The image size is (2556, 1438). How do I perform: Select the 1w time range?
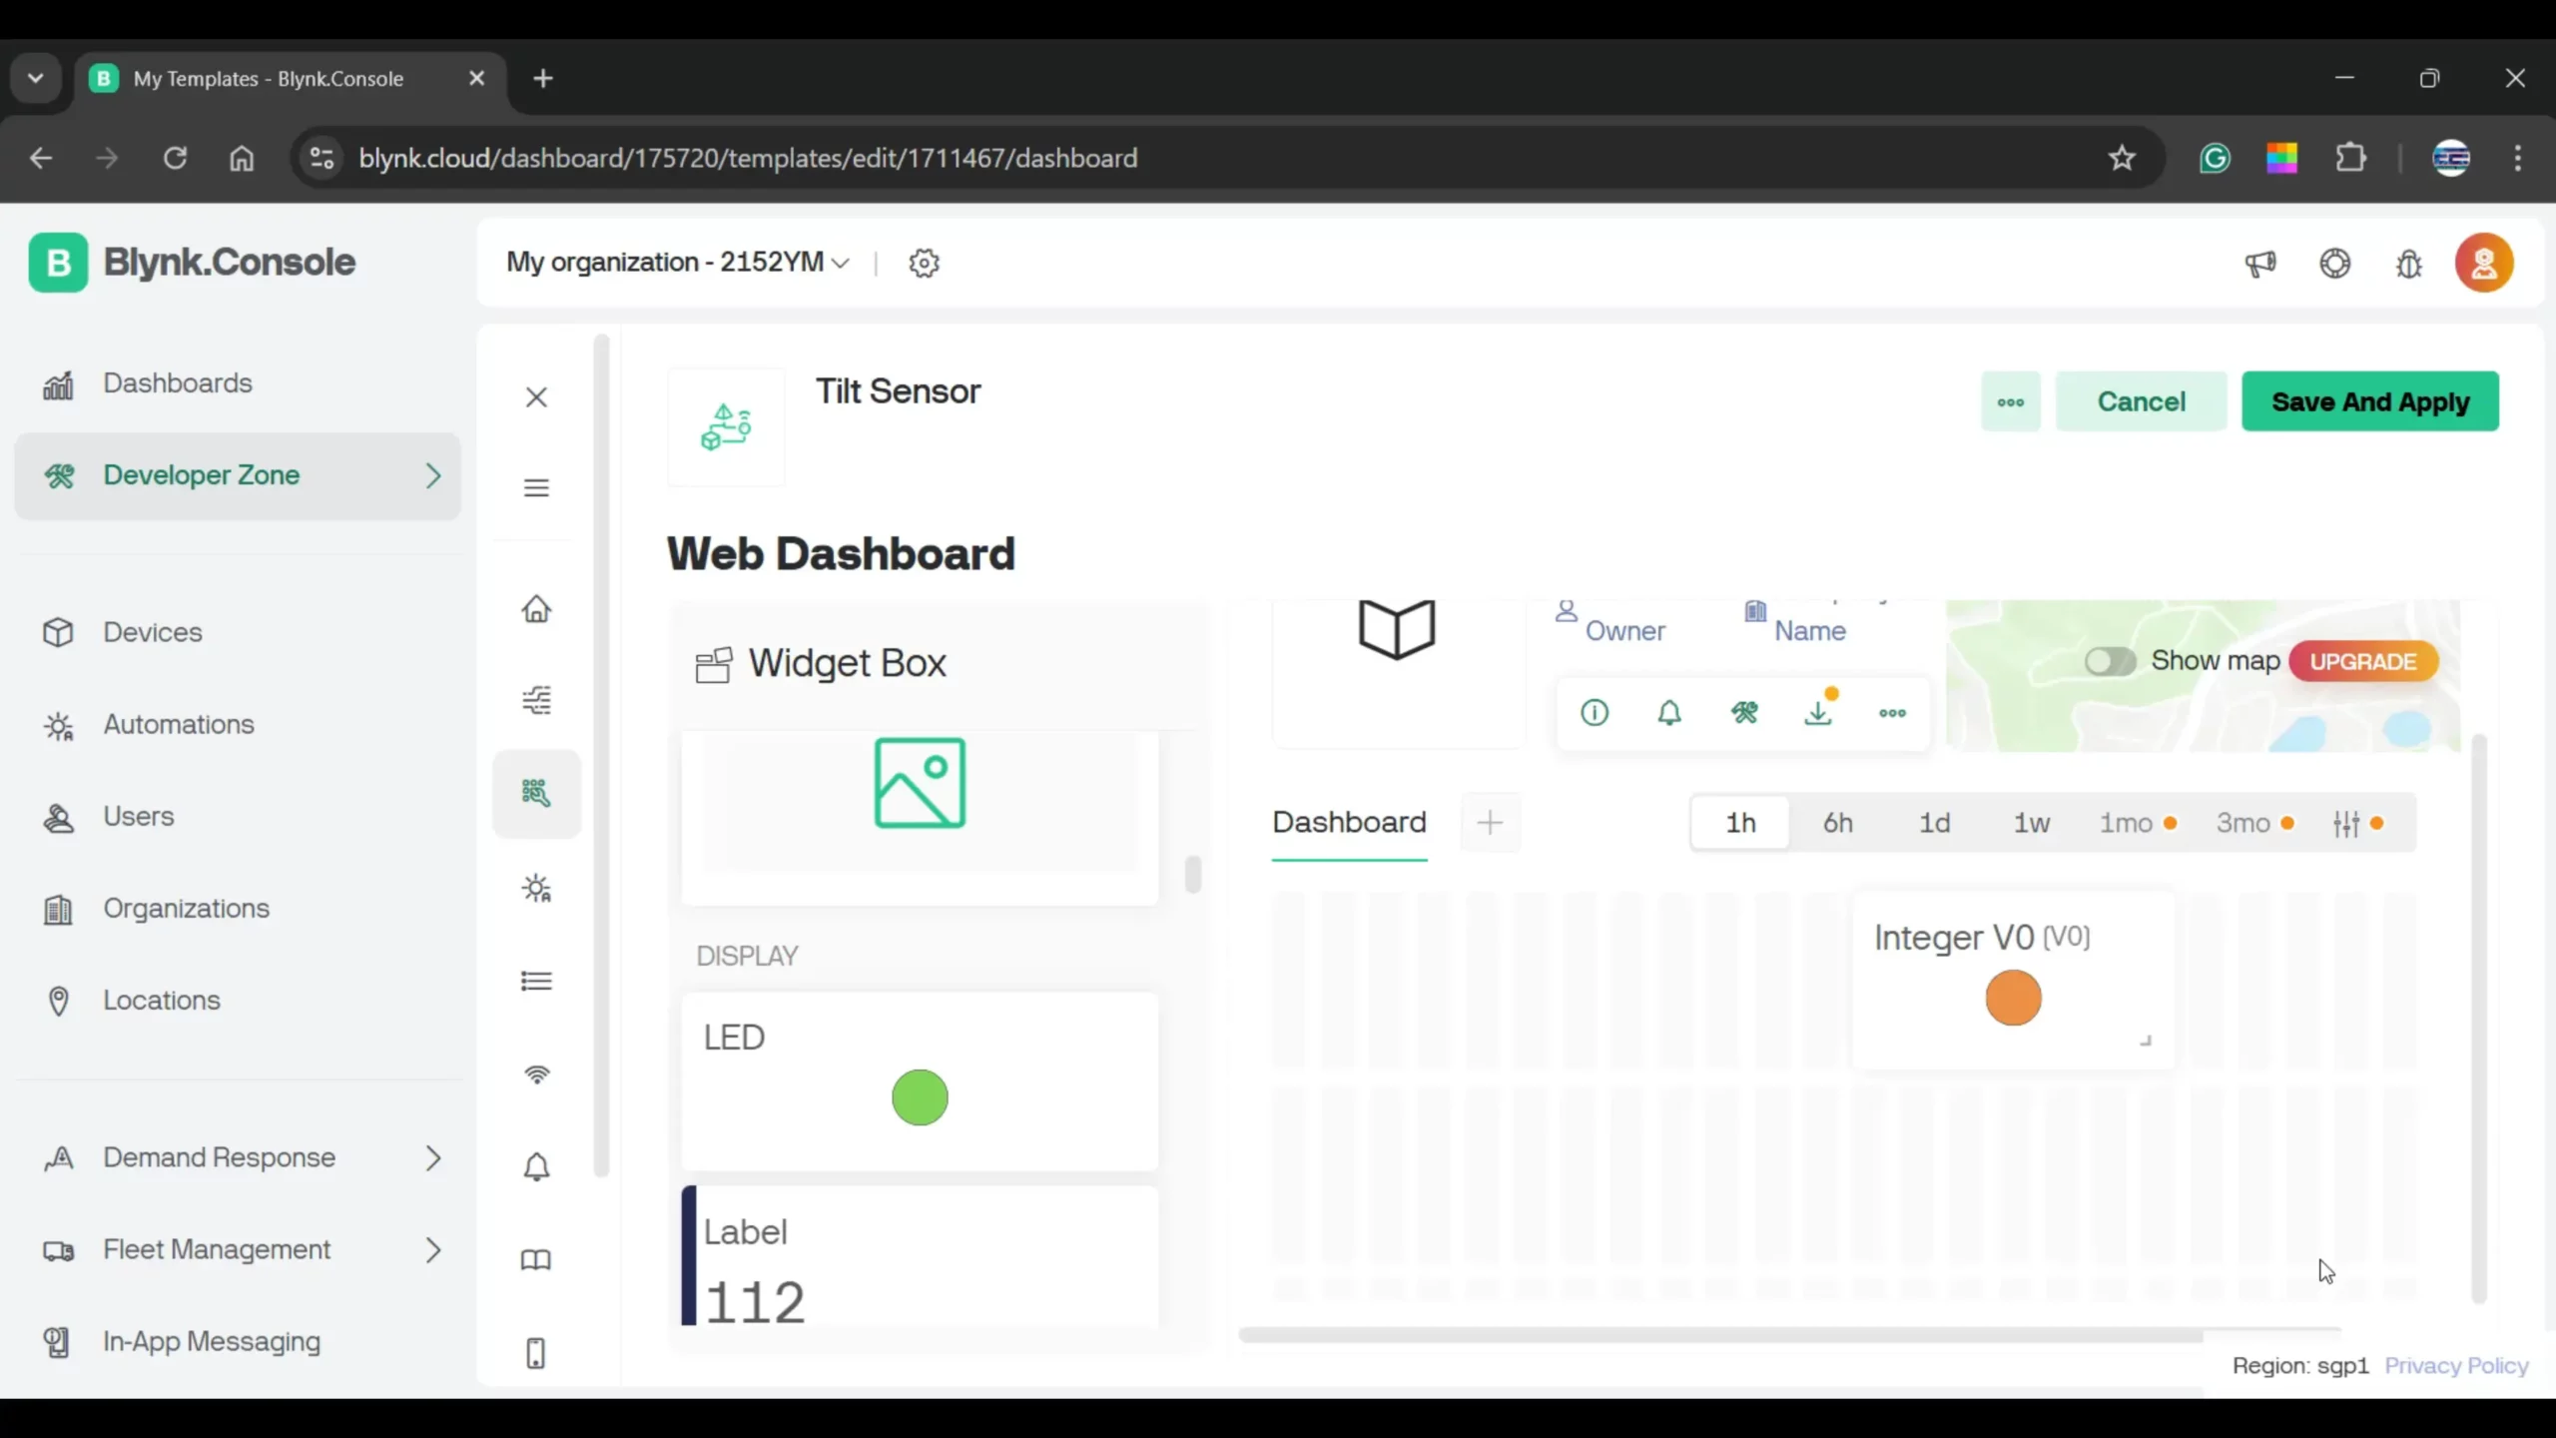click(2031, 823)
